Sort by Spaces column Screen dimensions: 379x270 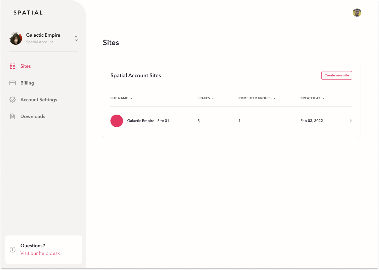(206, 98)
